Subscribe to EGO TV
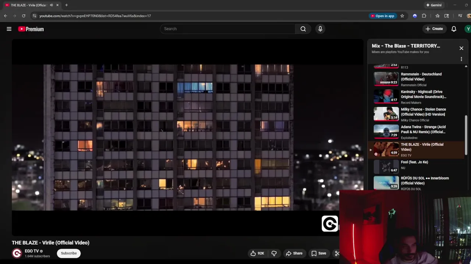 (69, 253)
